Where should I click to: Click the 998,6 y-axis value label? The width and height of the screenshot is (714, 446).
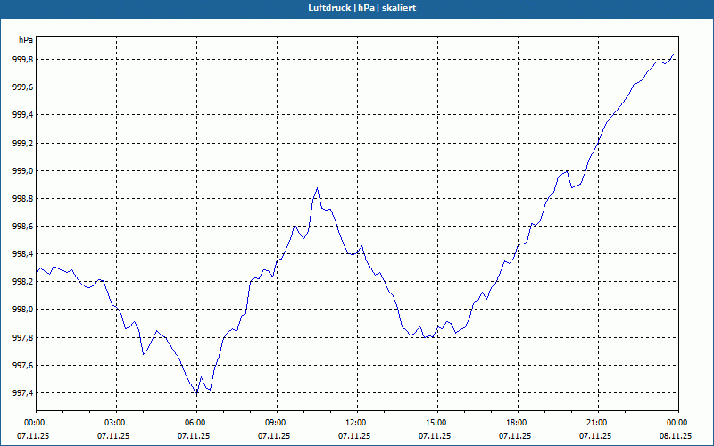(20, 227)
